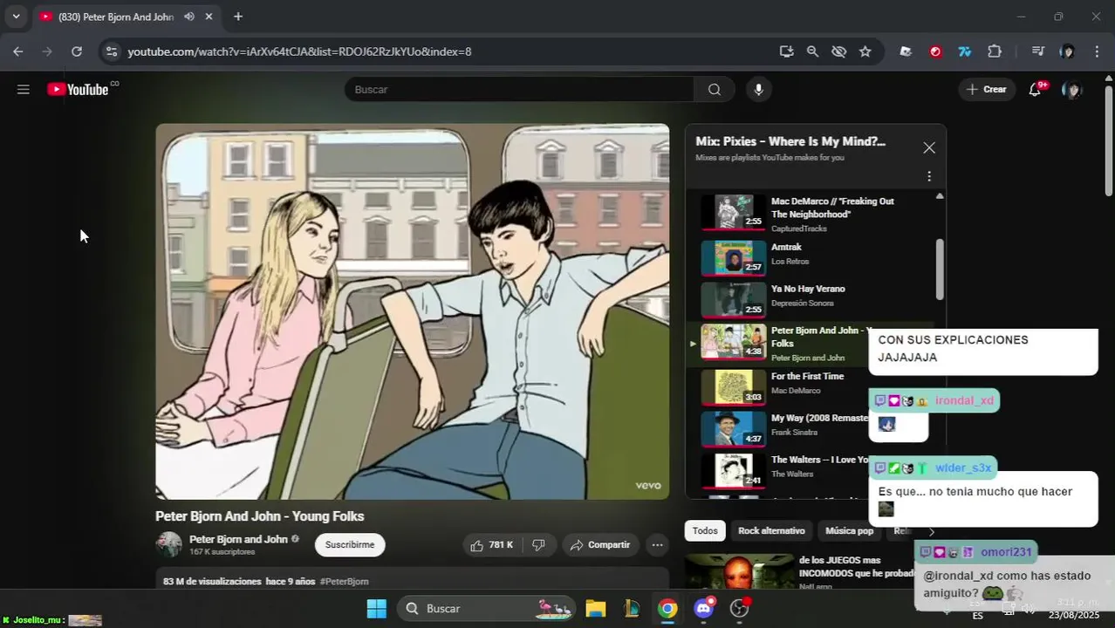This screenshot has width=1115, height=628.
Task: Open the Chrome profile avatar
Action: click(x=1067, y=51)
